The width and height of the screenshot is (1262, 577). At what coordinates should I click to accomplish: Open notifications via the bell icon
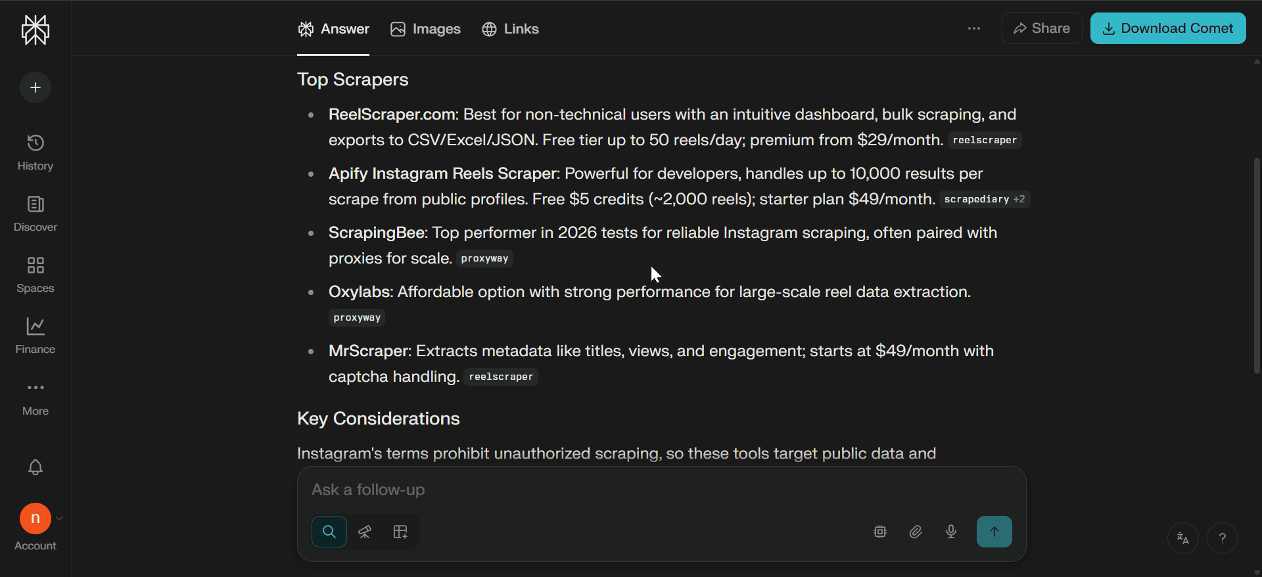tap(35, 467)
